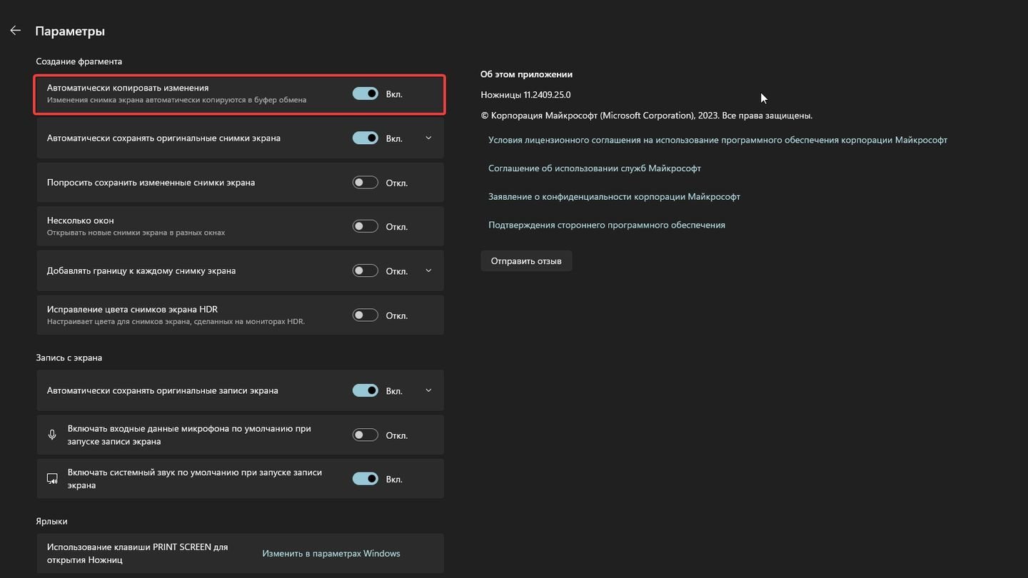Toggle 'Исправление цвета снимков экрана HDR' switch
The width and height of the screenshot is (1028, 578).
[x=365, y=315]
